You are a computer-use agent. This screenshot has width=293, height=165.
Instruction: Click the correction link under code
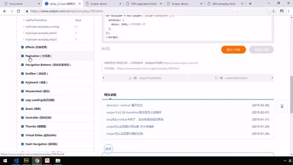pyautogui.click(x=106, y=49)
